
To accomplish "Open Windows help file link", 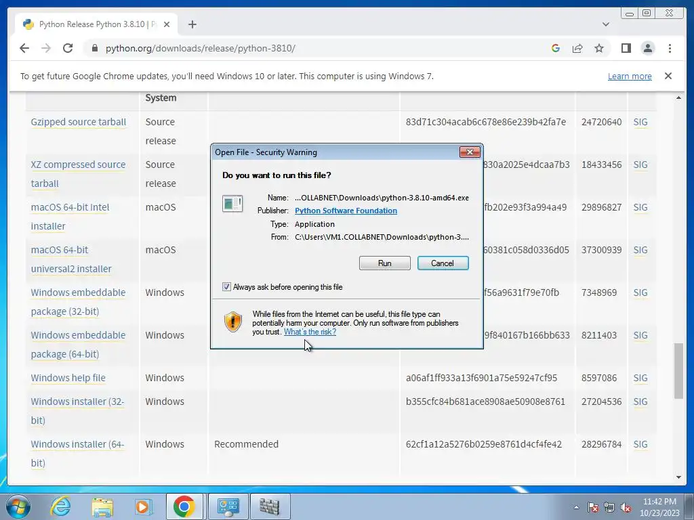I will click(x=68, y=378).
